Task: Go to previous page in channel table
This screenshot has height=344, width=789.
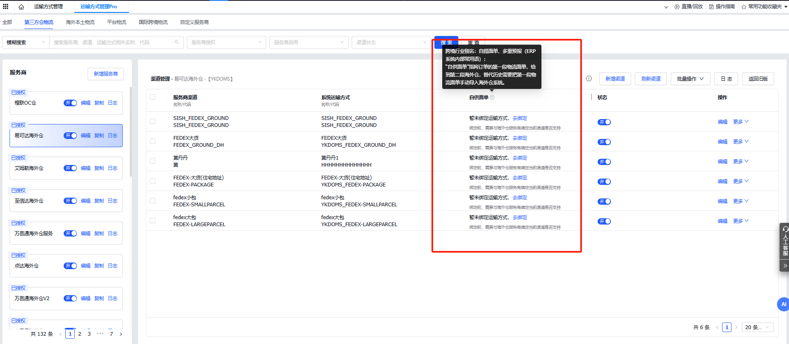Action: click(x=717, y=327)
